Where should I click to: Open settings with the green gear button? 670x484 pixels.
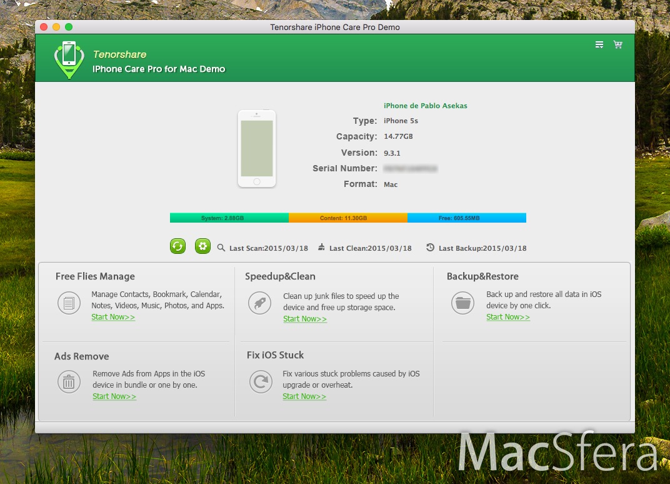202,246
